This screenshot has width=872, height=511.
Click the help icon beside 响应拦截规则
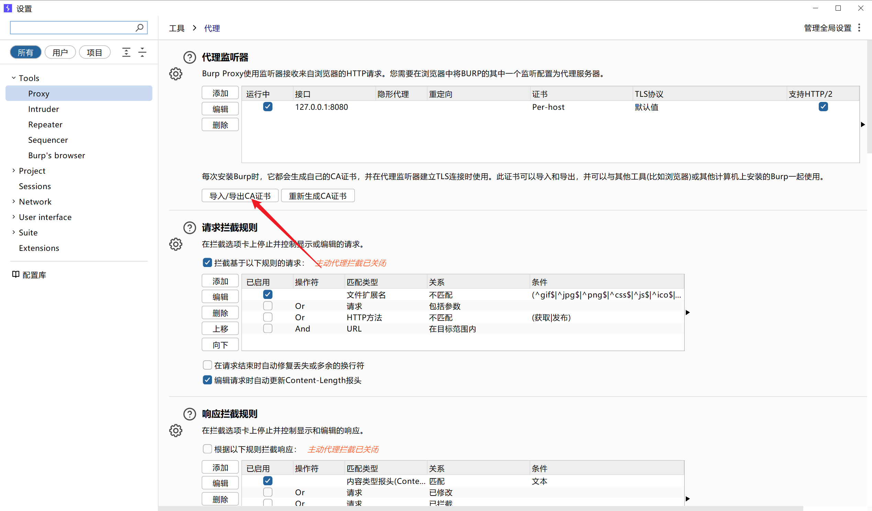pyautogui.click(x=189, y=414)
